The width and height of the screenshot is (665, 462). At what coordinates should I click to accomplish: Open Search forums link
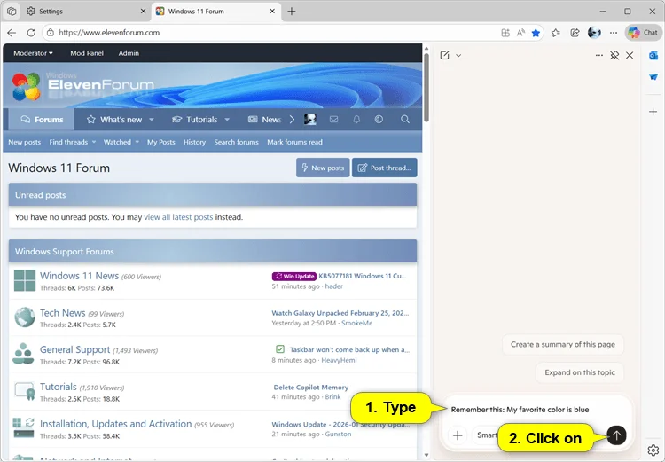pyautogui.click(x=236, y=142)
